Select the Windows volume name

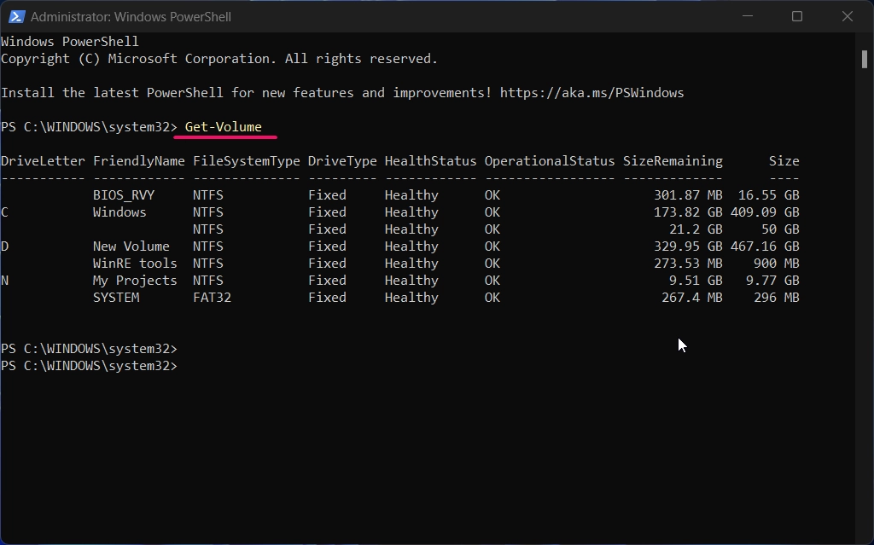tap(119, 212)
